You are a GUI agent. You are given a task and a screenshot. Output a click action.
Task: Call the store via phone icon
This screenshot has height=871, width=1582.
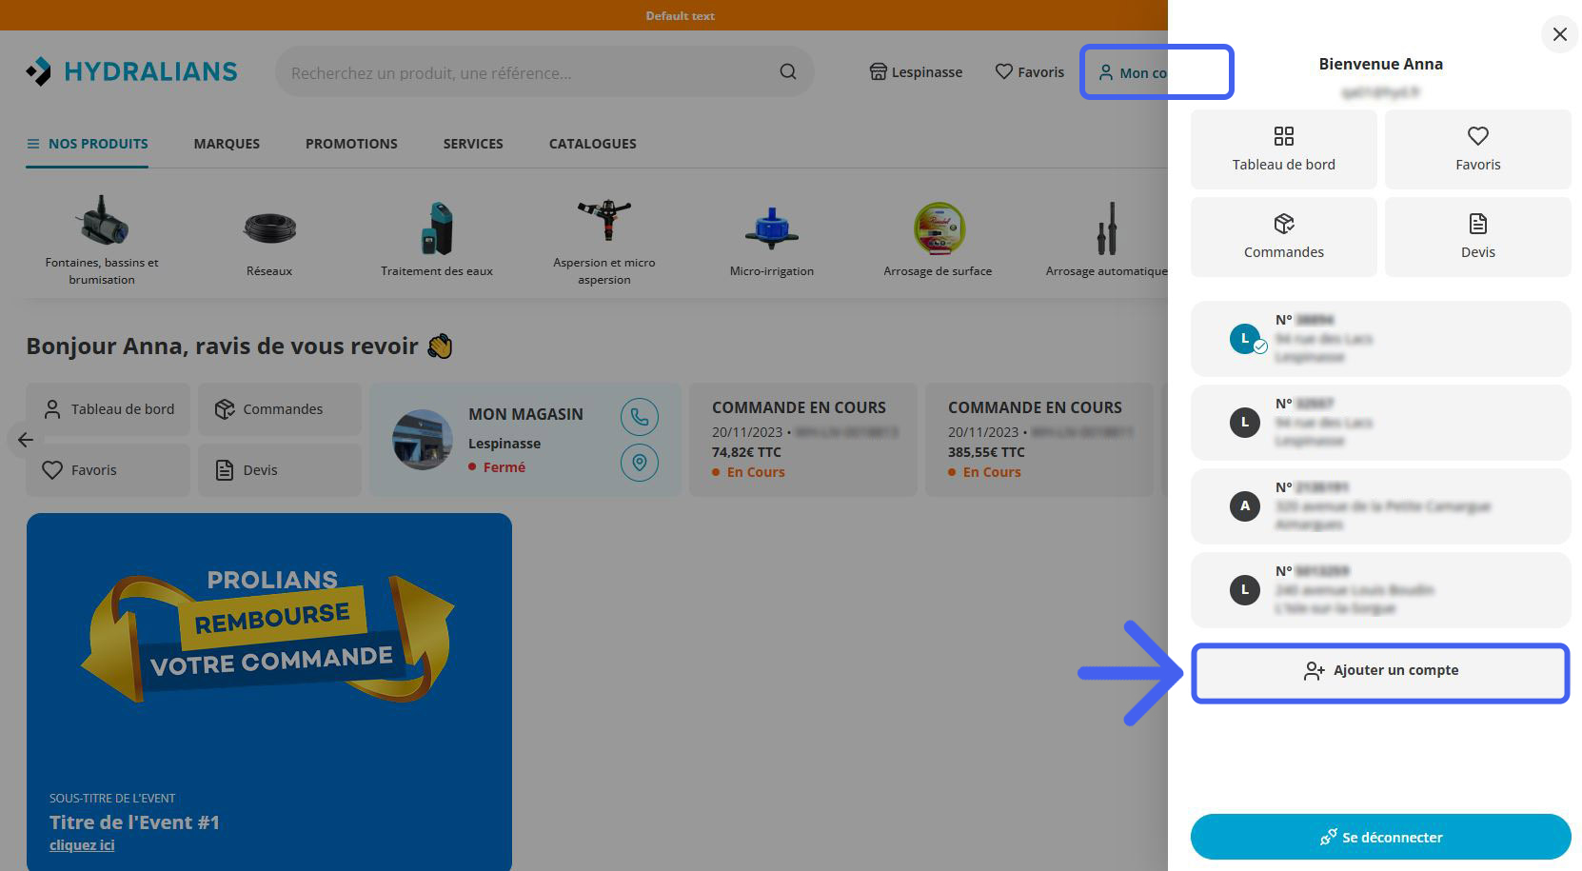[640, 417]
